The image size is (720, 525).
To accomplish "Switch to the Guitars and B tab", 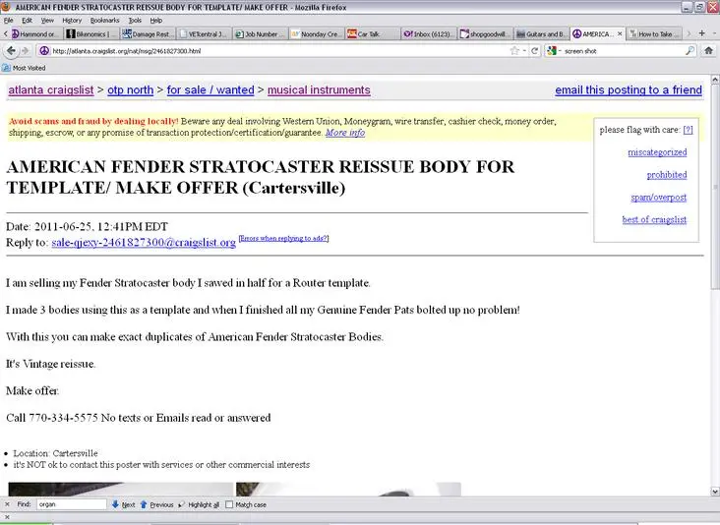I will (x=541, y=34).
